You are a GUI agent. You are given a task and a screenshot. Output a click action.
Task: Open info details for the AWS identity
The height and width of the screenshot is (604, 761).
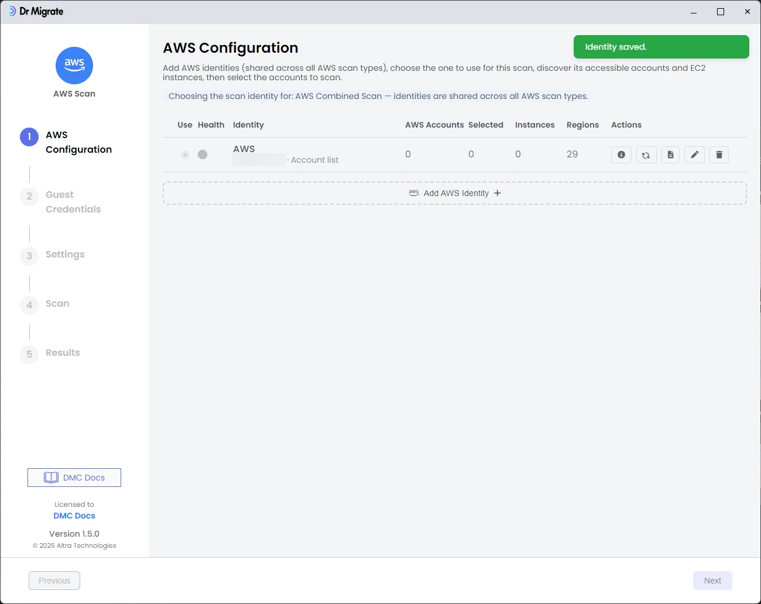621,155
